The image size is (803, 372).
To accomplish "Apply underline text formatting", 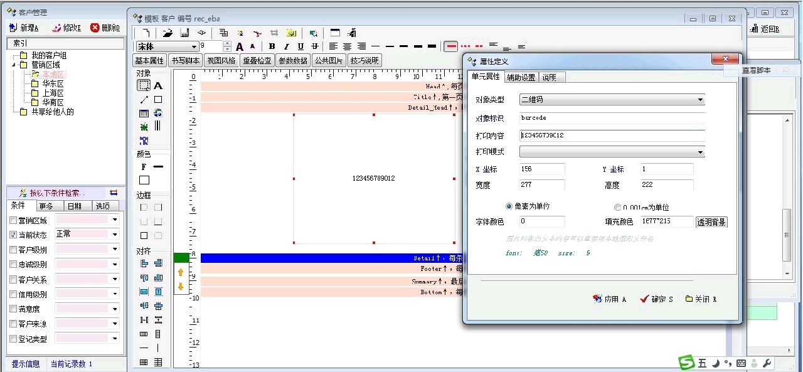I will 300,46.
